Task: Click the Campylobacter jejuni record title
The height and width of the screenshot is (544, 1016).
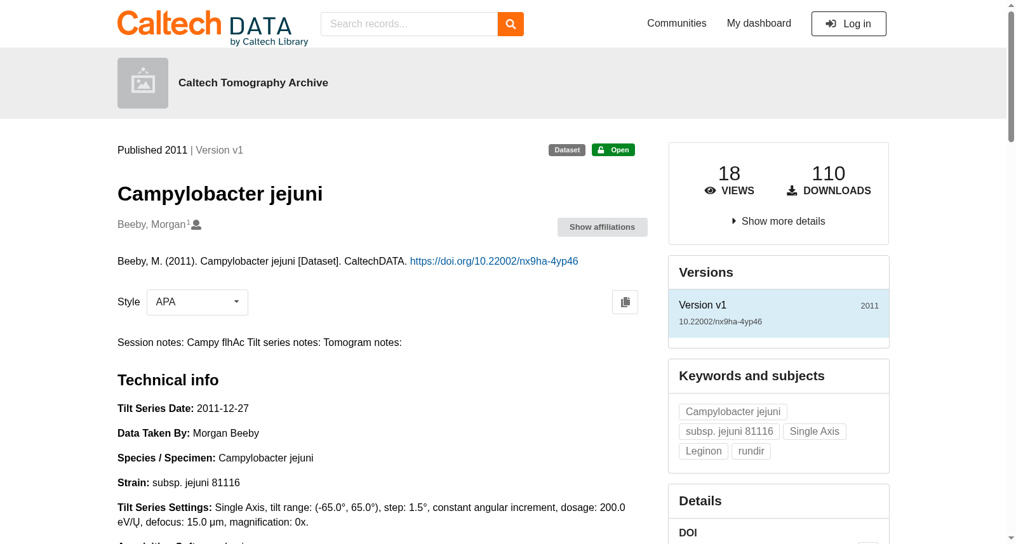Action: (220, 194)
